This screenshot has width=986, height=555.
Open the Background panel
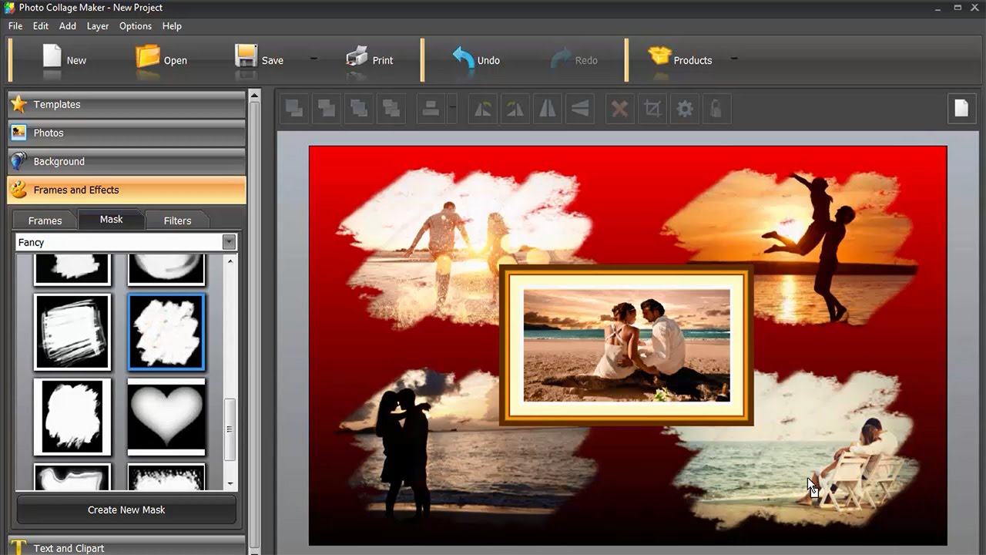59,161
